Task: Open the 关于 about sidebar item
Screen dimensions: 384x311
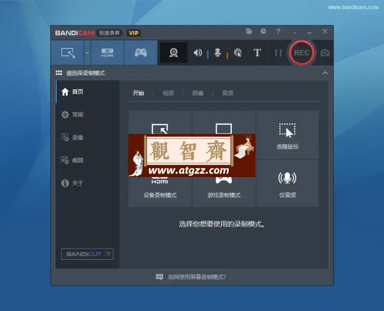Action: tap(88, 183)
